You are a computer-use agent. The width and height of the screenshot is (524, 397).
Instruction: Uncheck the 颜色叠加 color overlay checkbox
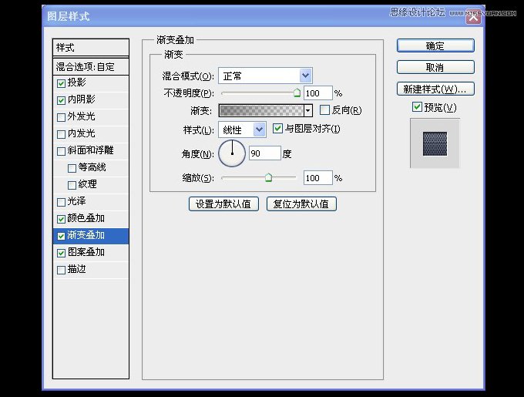click(x=61, y=219)
